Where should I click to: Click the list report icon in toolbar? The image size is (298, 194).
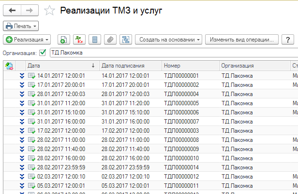(x=95, y=39)
